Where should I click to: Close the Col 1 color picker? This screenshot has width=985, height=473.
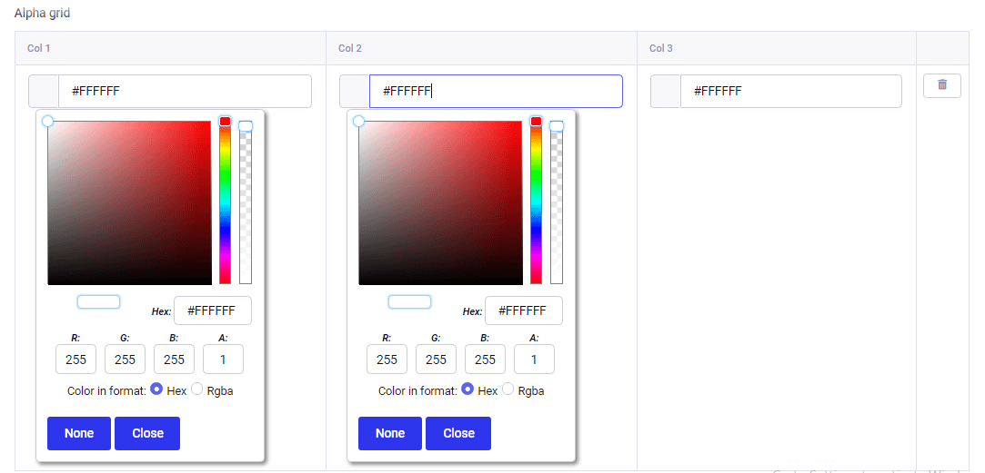(x=147, y=433)
